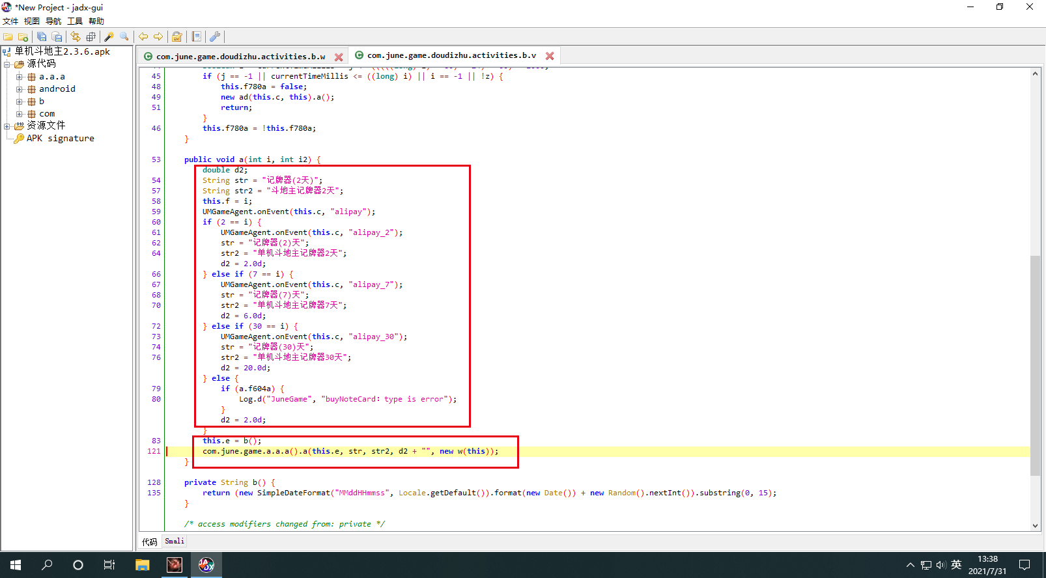1046x578 pixels.
Task: Click the volume icon in system tray
Action: [941, 565]
